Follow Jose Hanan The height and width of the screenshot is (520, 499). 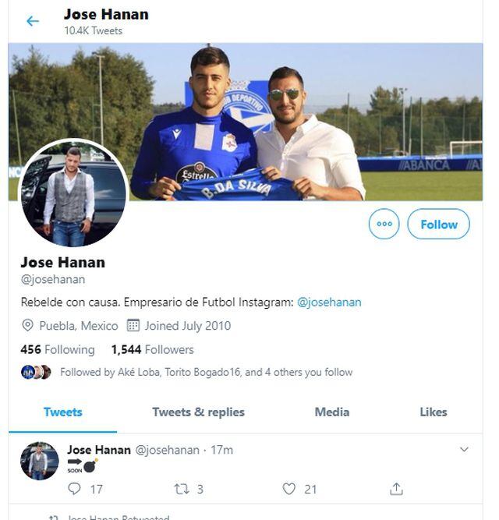point(438,224)
